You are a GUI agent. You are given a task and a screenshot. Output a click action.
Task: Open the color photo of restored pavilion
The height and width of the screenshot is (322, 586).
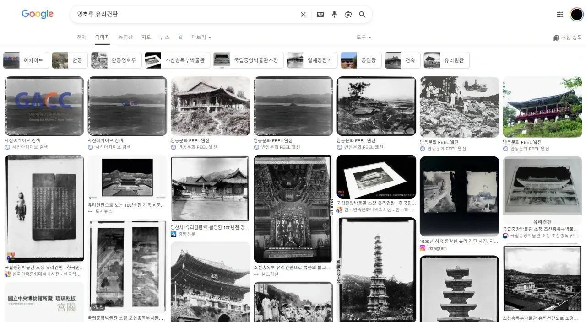coord(542,107)
